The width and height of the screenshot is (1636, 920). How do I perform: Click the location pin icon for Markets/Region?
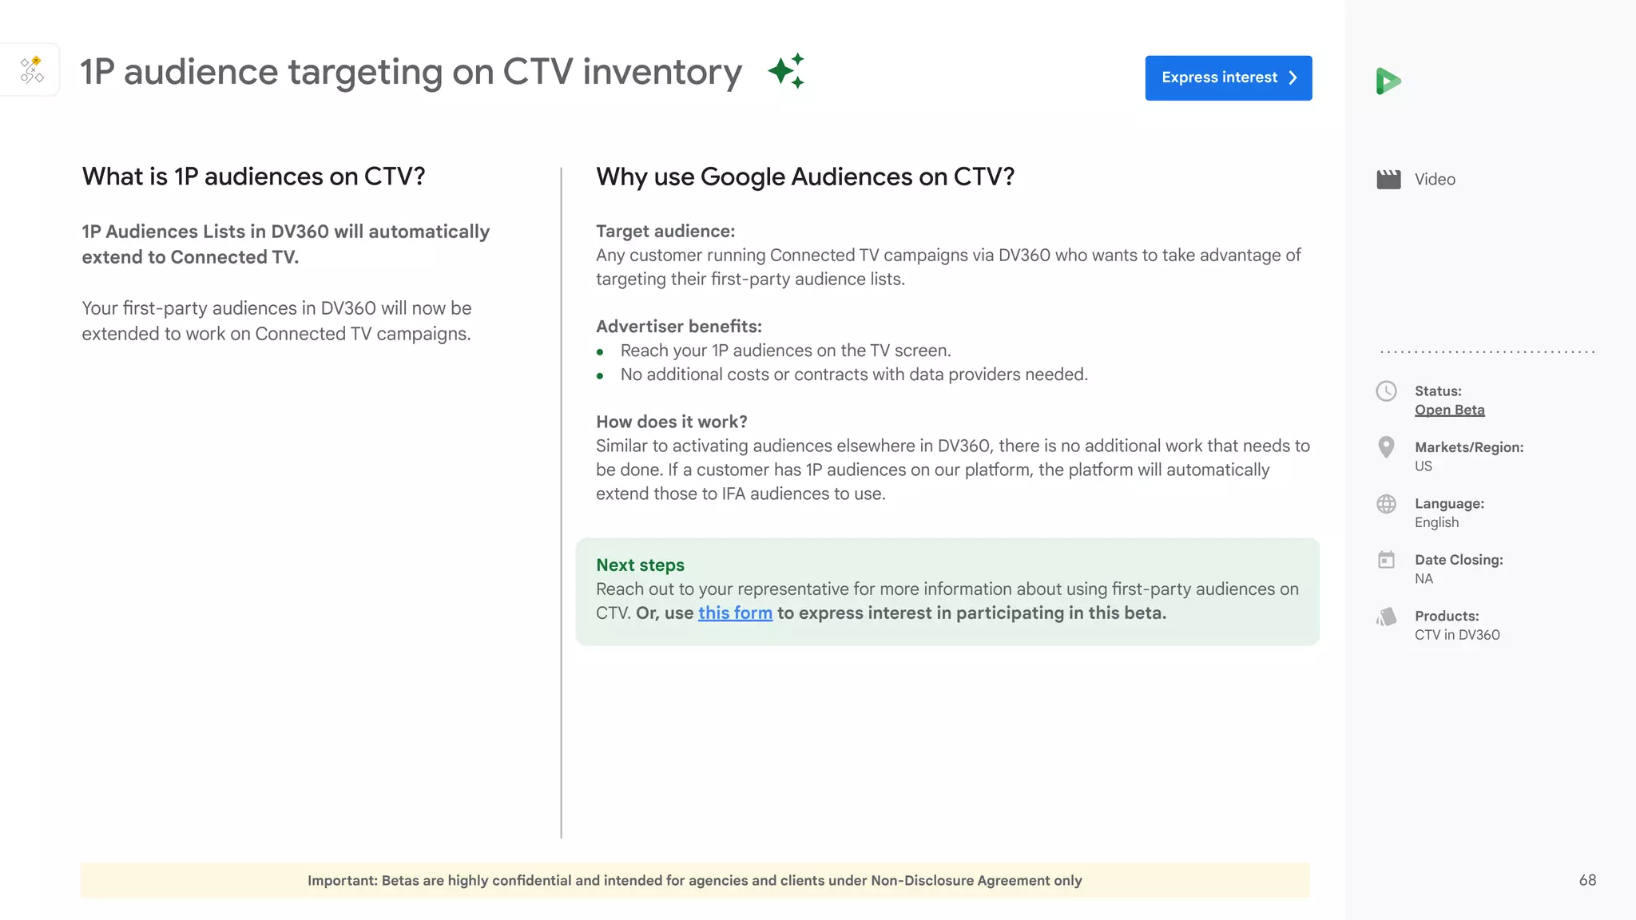coord(1386,446)
